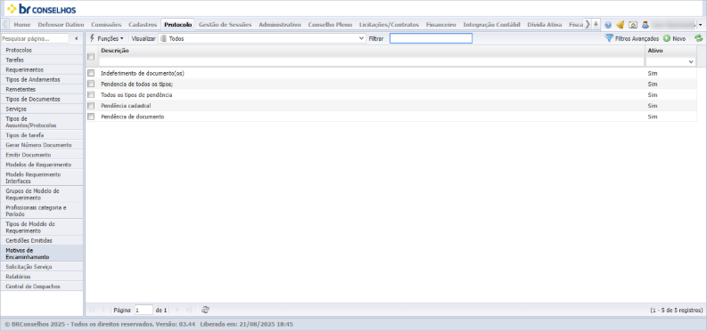The image size is (707, 331).
Task: Toggle the select-all checkbox in header
Action: [91, 56]
